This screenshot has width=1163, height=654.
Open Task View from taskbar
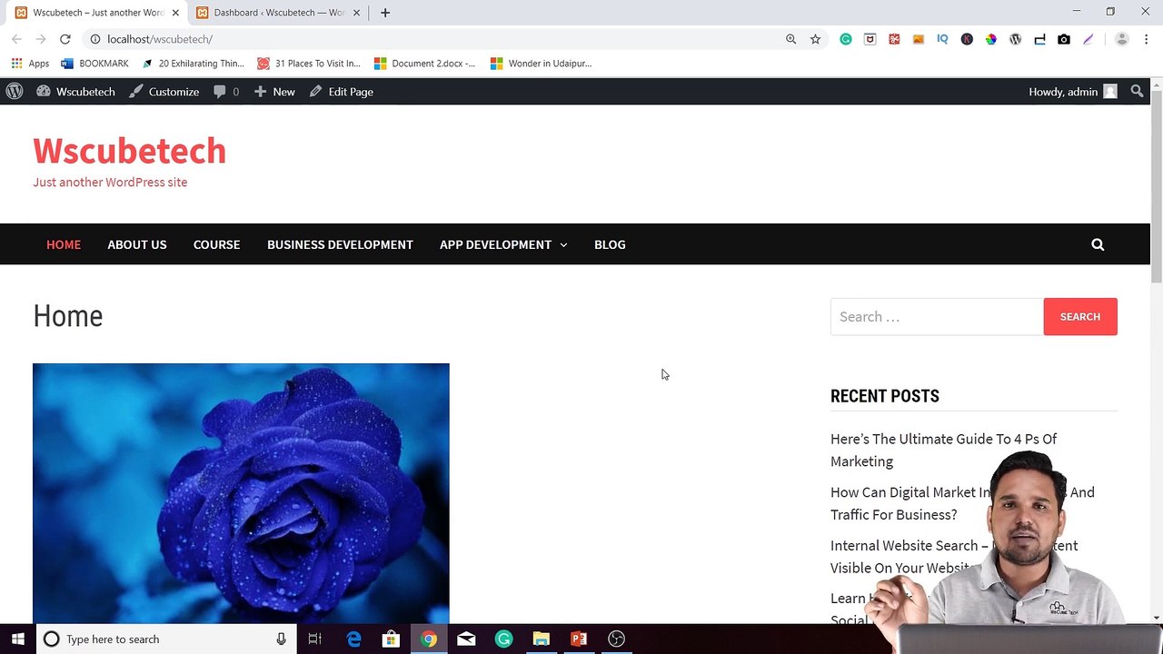pos(314,639)
